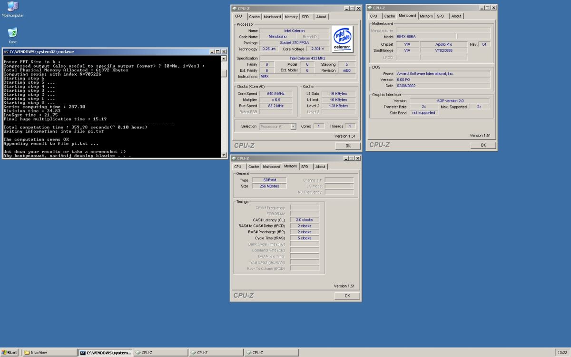This screenshot has width=571, height=357.
Task: Click the cmd.exe window title icon
Action: (6, 51)
